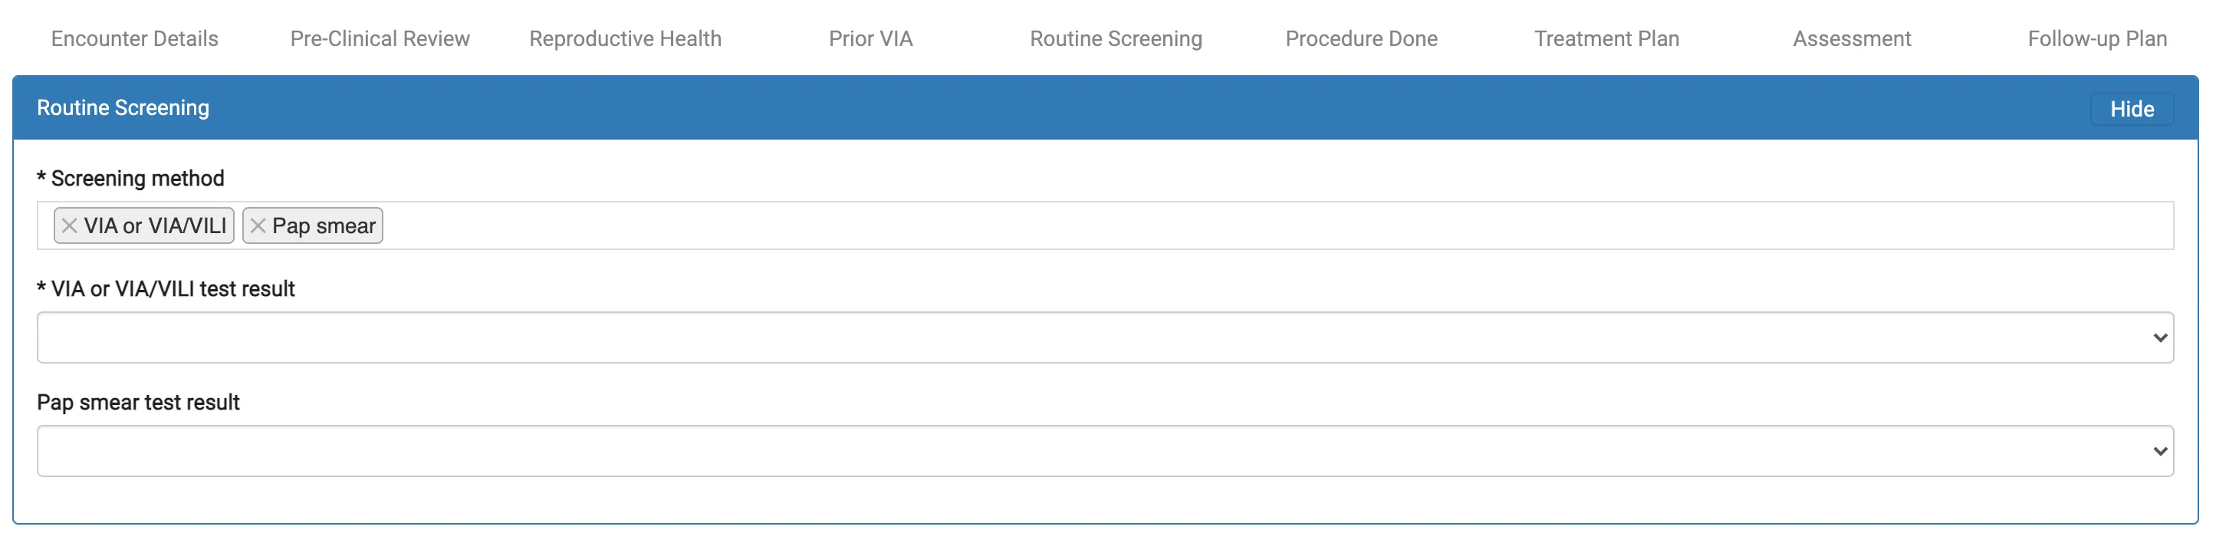The height and width of the screenshot is (543, 2216).
Task: Go to the Assessment tab
Action: [x=1851, y=38]
